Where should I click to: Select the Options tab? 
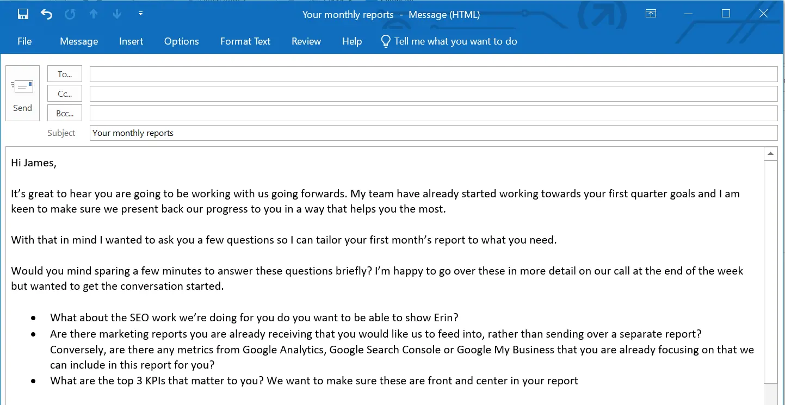(x=181, y=41)
